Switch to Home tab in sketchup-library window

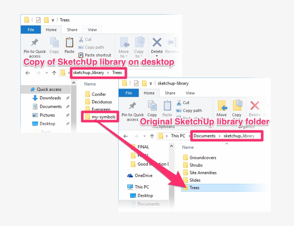click(x=149, y=93)
